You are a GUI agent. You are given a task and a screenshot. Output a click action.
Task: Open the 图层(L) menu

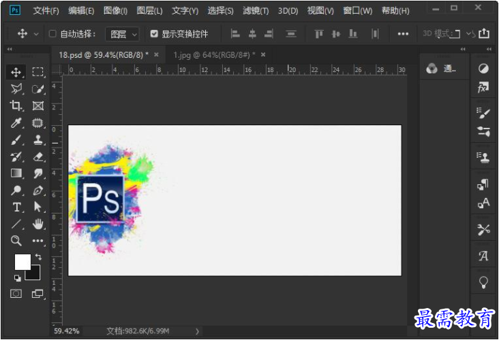click(149, 11)
